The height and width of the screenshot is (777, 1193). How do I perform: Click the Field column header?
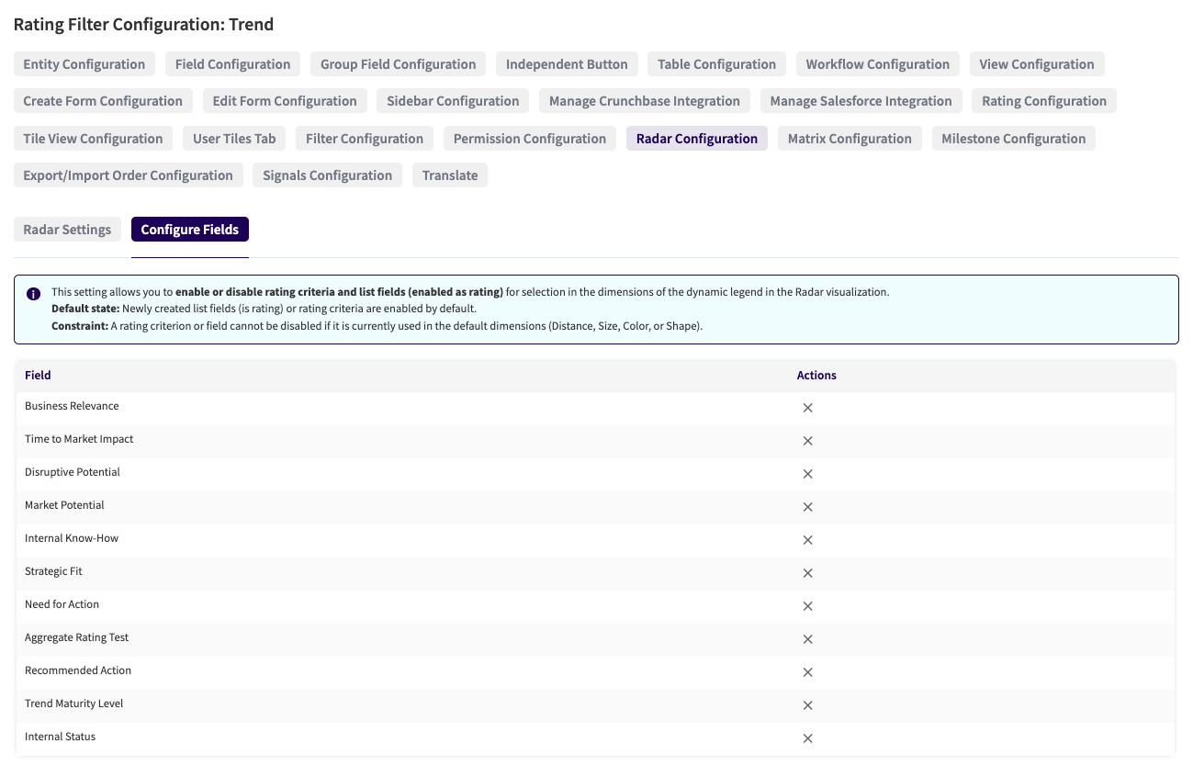[38, 375]
